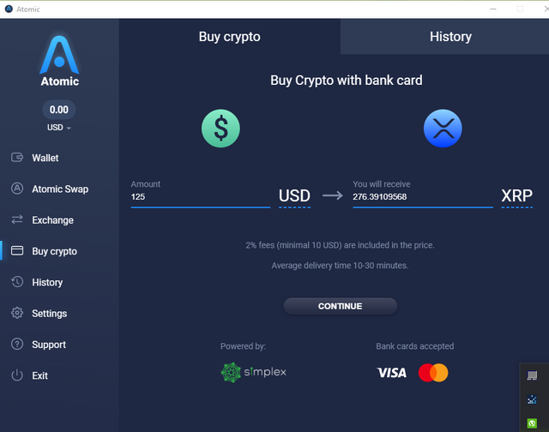Click the Exit power icon
549x432 pixels.
[x=17, y=375]
